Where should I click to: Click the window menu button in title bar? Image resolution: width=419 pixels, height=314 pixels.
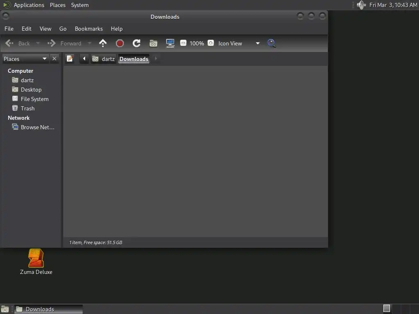pos(6,16)
